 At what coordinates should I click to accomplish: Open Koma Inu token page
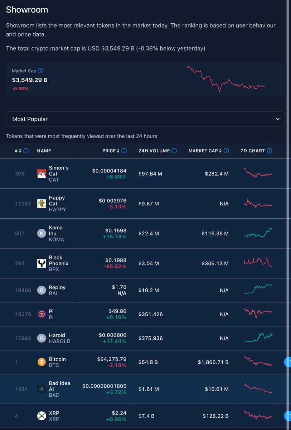pos(56,230)
